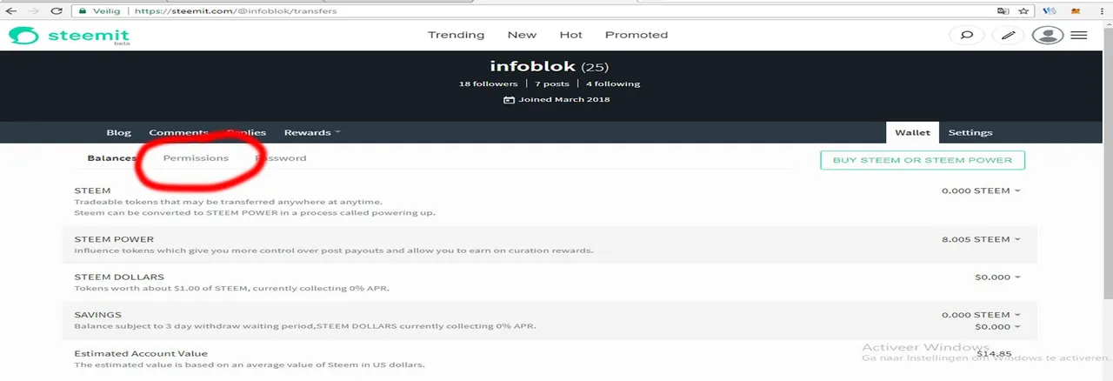Open the Blog tab
Screen dimensions: 1113x381
[x=118, y=132]
